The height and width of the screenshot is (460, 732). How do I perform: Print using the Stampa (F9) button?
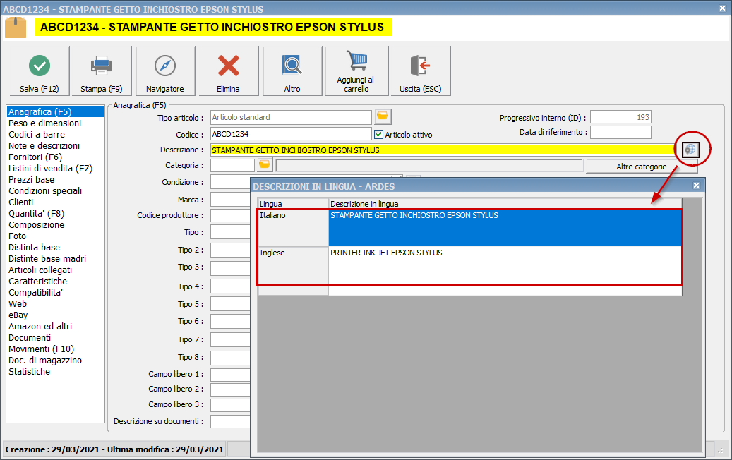(x=102, y=71)
